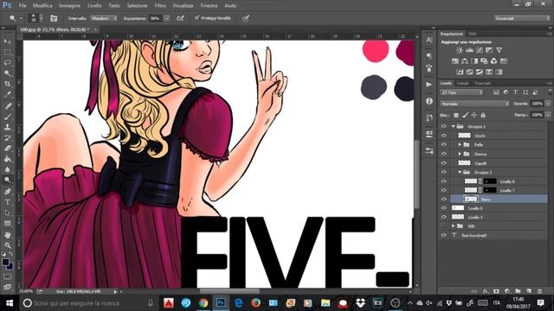Open the Character panel (A| icon)

point(429,40)
